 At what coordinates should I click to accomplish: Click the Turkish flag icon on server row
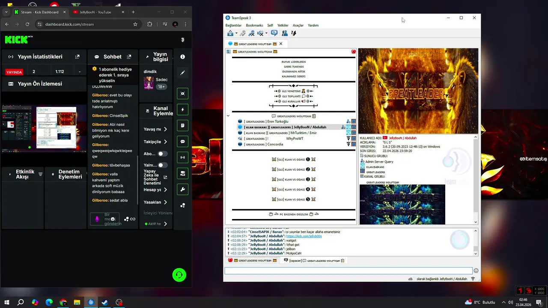coord(354,52)
